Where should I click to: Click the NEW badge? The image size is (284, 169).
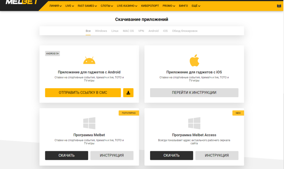(x=238, y=113)
